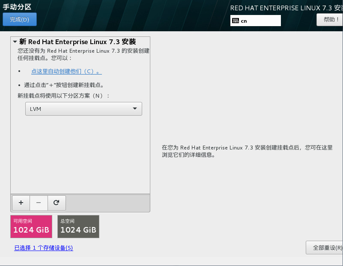Screen dimensions: 343x266
Task: Click the keyboard layout icon beside cn
Action: [x=236, y=21]
